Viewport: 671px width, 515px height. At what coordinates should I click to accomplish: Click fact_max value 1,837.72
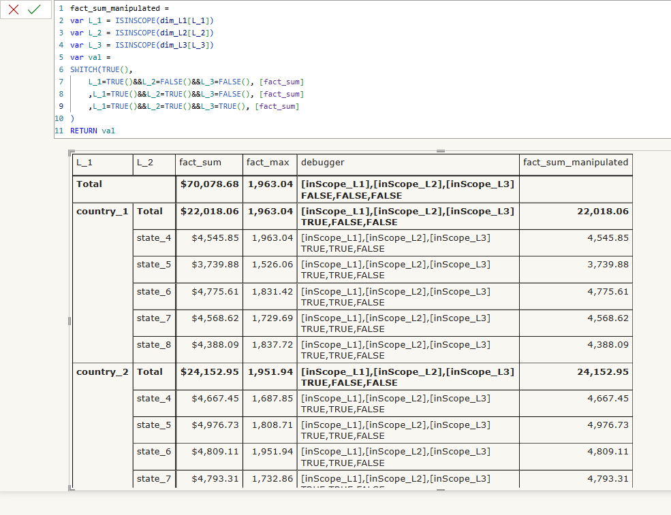click(x=272, y=344)
